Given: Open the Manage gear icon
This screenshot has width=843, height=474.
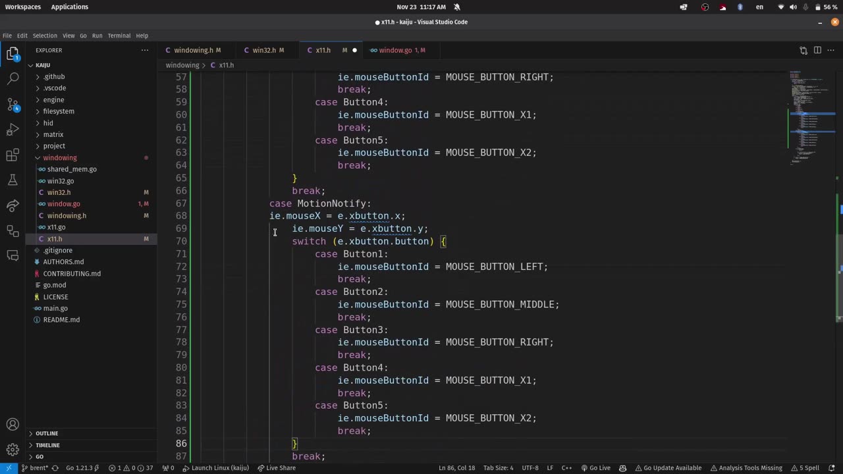Looking at the screenshot, I should pyautogui.click(x=13, y=450).
